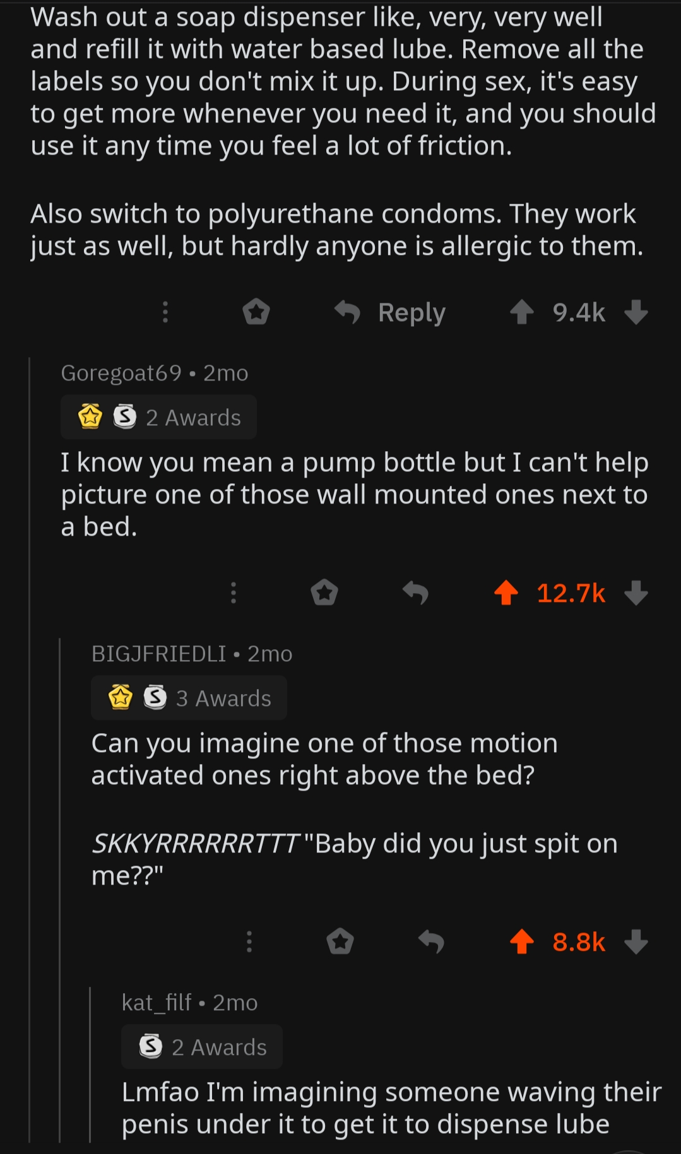Remove upvote from the 12.7k comment
Image resolution: width=681 pixels, height=1154 pixels.
(x=506, y=592)
